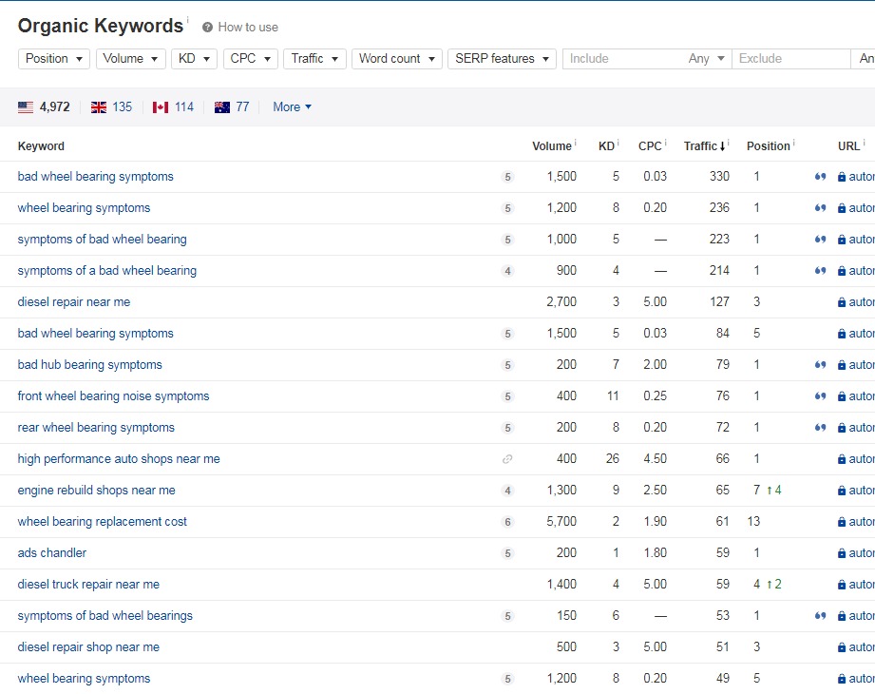Screen dimensions: 875x694
Task: Click featured snippet quote icon for bad hub bearing symptoms
Action: pos(820,364)
